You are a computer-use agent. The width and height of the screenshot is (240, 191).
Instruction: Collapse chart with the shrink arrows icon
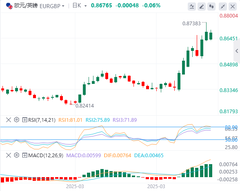pos(223,7)
